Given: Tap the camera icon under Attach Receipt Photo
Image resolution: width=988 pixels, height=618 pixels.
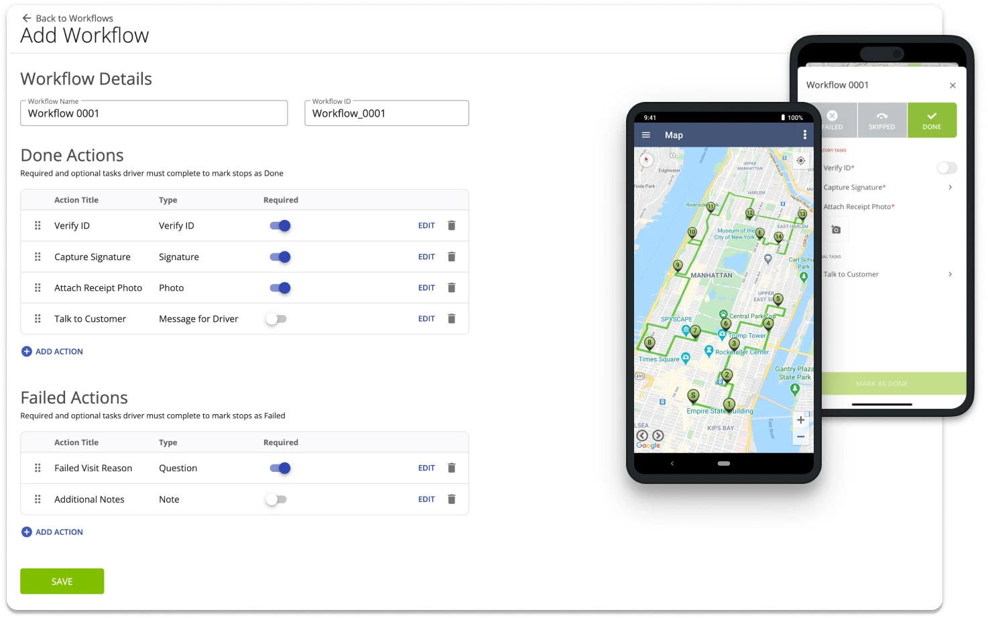Looking at the screenshot, I should pyautogui.click(x=835, y=229).
